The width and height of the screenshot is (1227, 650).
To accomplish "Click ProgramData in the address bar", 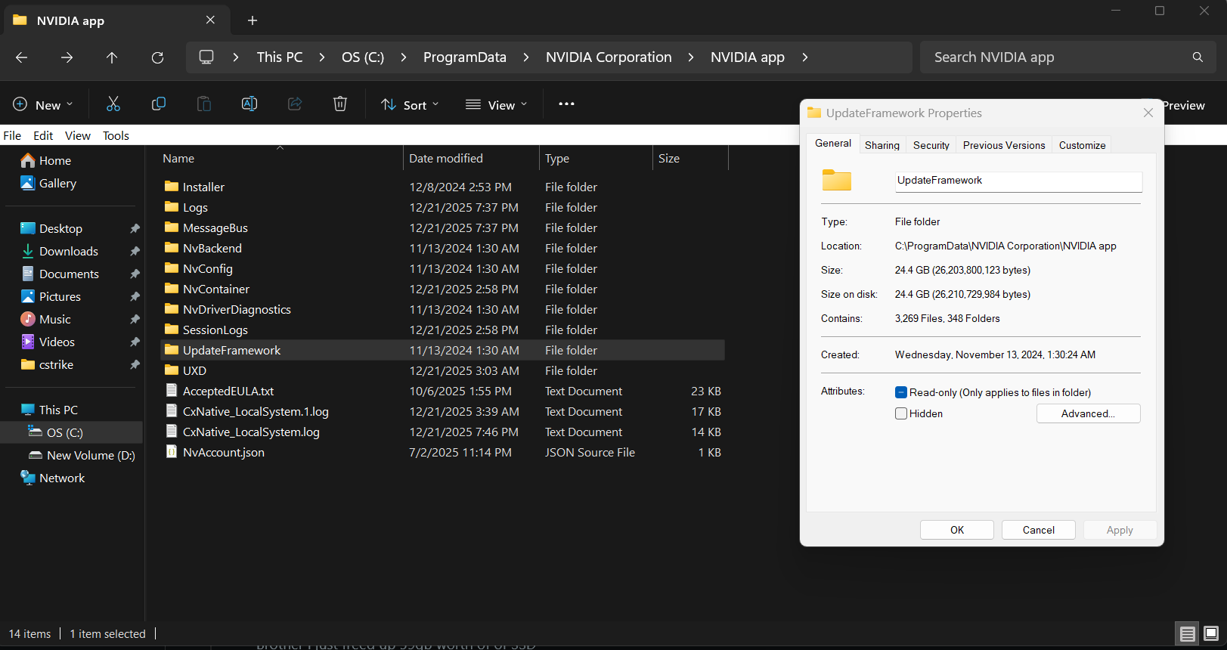I will tap(465, 57).
